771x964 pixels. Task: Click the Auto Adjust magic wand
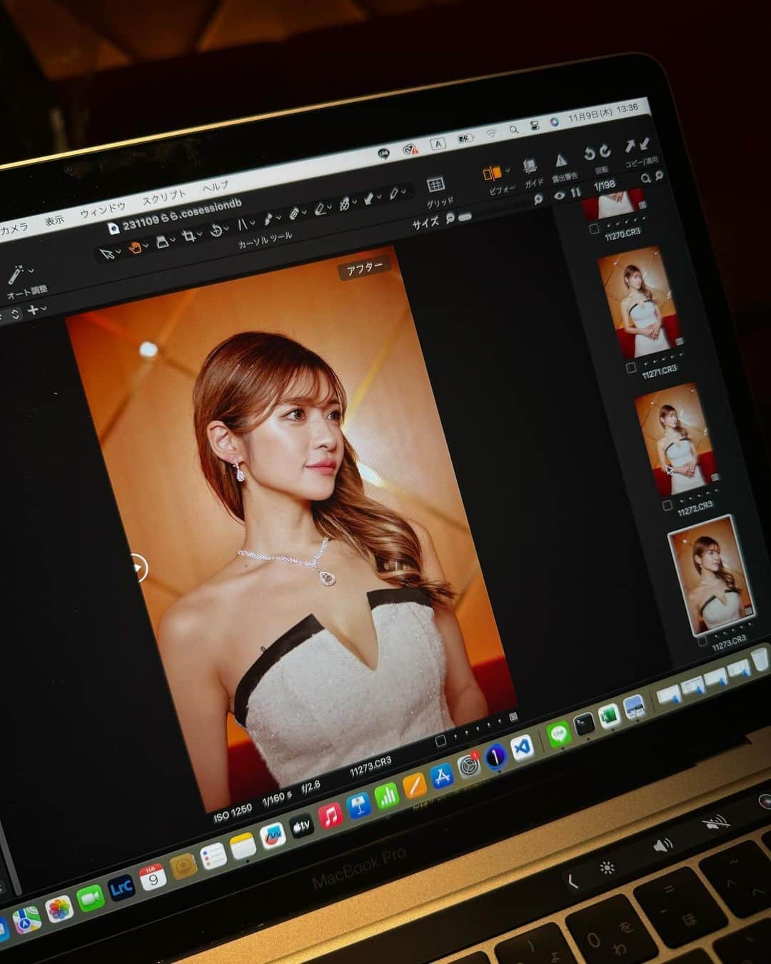(16, 274)
